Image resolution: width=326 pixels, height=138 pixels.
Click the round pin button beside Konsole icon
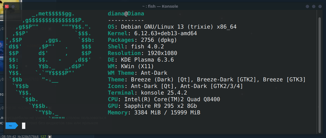(13, 6)
